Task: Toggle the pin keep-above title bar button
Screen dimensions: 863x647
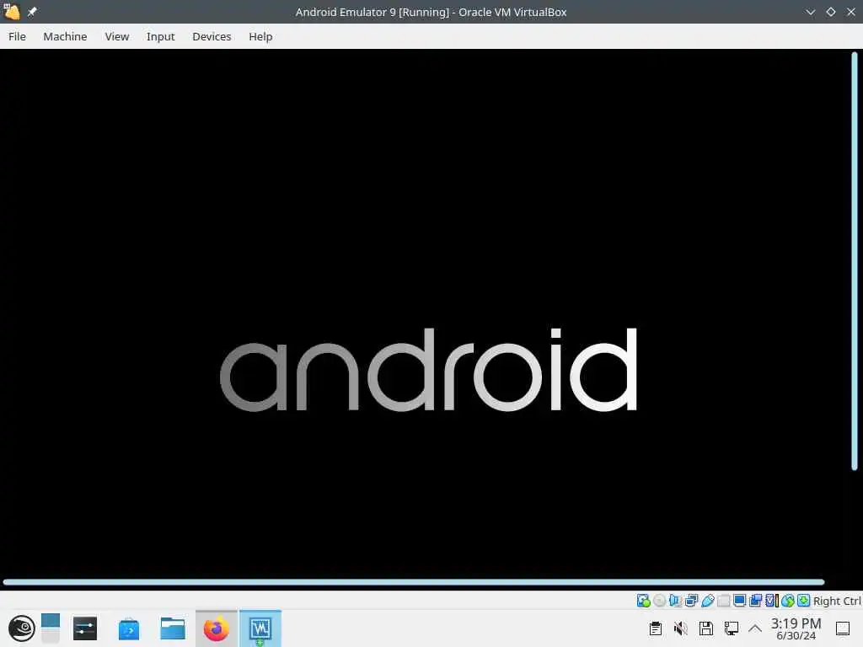Action: point(33,12)
